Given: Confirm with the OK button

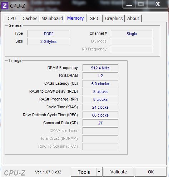Looking at the screenshot, I should [x=151, y=172].
